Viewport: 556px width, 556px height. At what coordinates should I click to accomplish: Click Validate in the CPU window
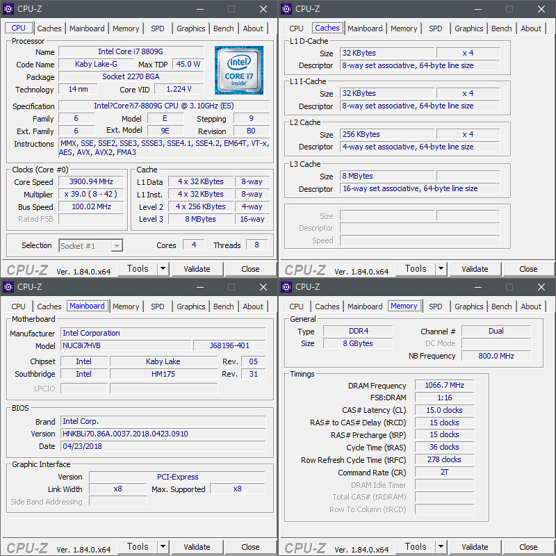pyautogui.click(x=197, y=269)
